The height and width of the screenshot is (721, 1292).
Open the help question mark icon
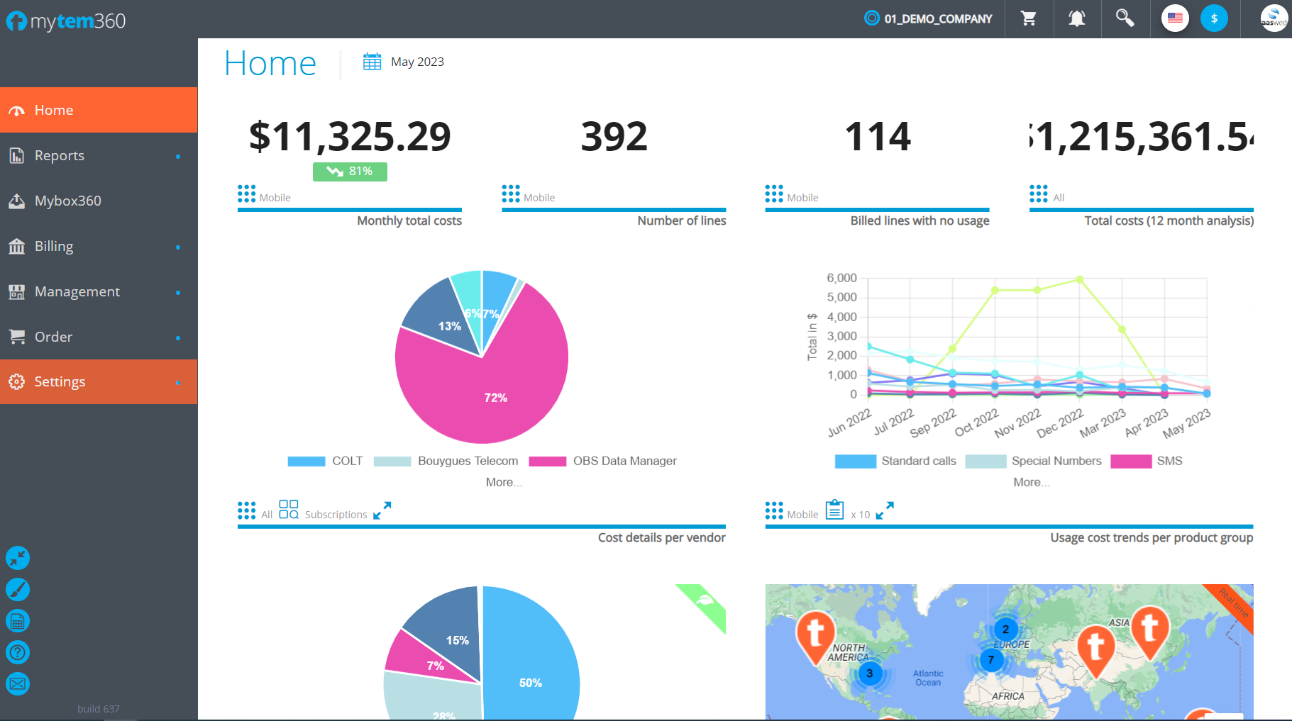18,652
